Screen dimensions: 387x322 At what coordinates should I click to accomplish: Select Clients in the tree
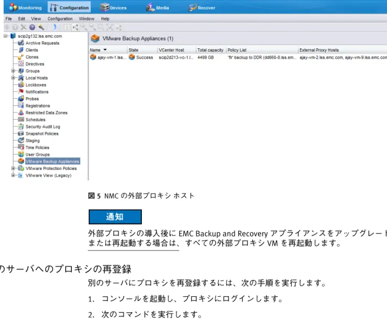[x=32, y=50]
